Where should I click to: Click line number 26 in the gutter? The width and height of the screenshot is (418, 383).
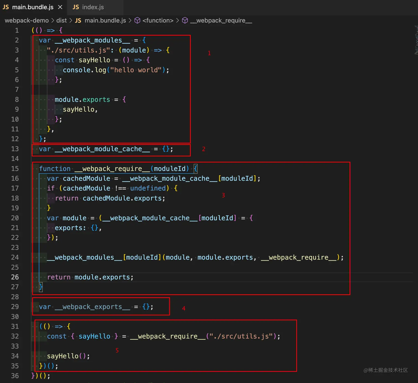click(15, 277)
